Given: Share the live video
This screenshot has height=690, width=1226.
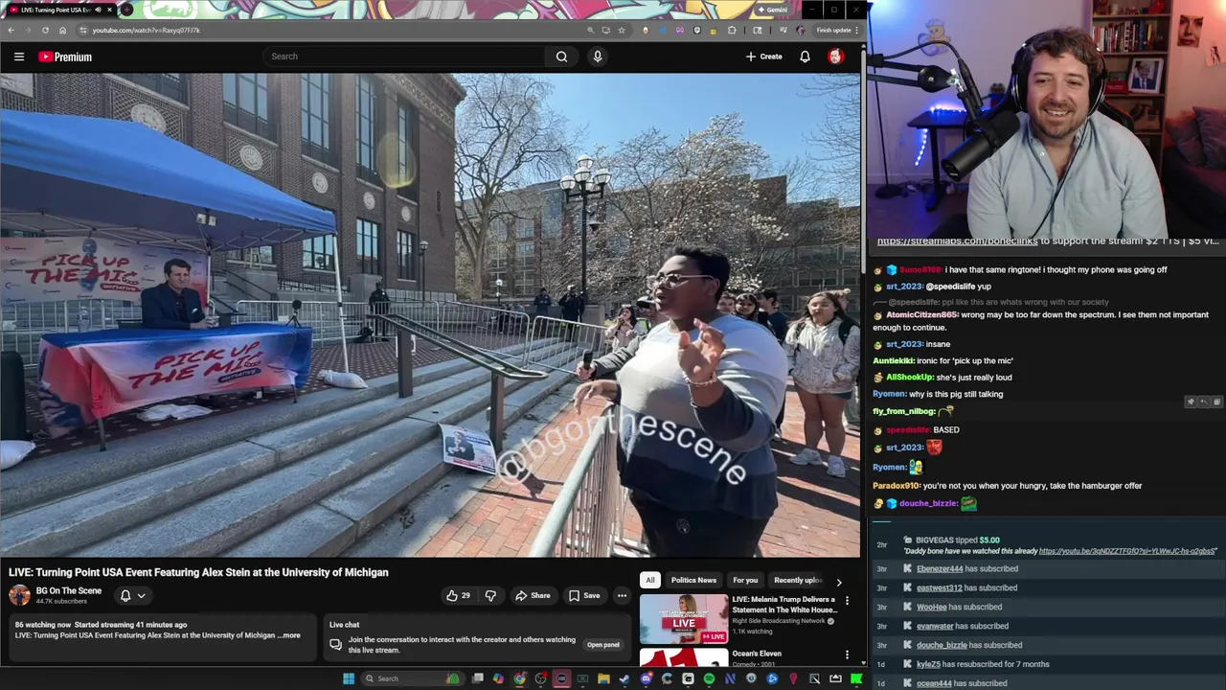Looking at the screenshot, I should (x=533, y=596).
